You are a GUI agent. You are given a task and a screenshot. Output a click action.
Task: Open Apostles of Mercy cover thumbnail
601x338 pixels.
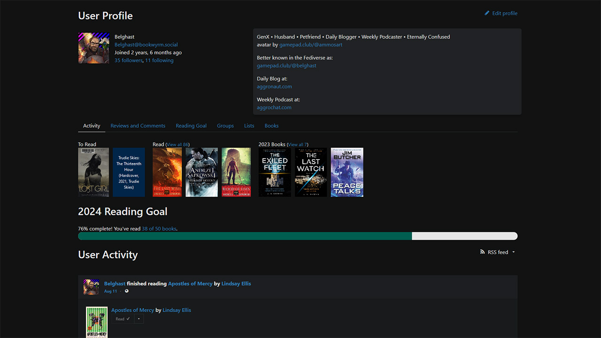point(97,323)
